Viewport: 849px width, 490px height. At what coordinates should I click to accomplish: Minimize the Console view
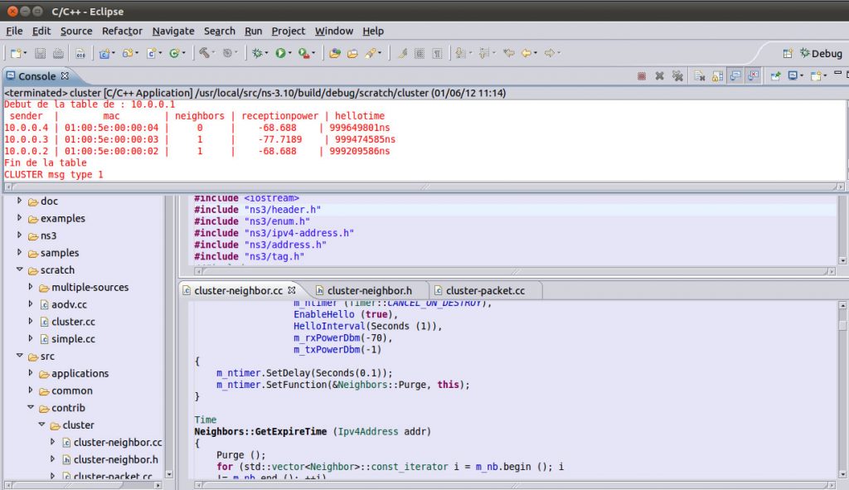837,73
